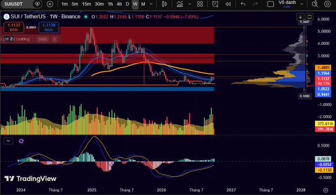
Task: Open the SUIUSDT symbol search
Action: pyautogui.click(x=14, y=4)
